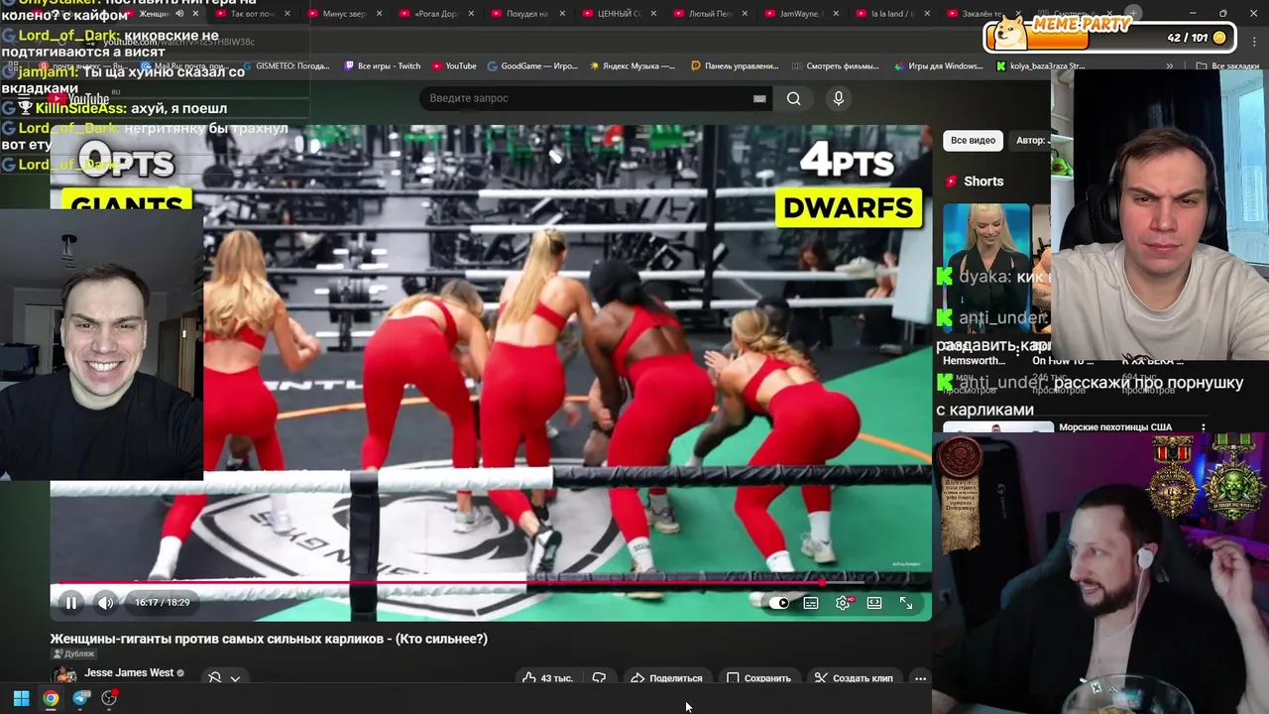Switch to the 'Похудел на' browser tab
Image resolution: width=1269 pixels, height=714 pixels.
click(x=526, y=14)
